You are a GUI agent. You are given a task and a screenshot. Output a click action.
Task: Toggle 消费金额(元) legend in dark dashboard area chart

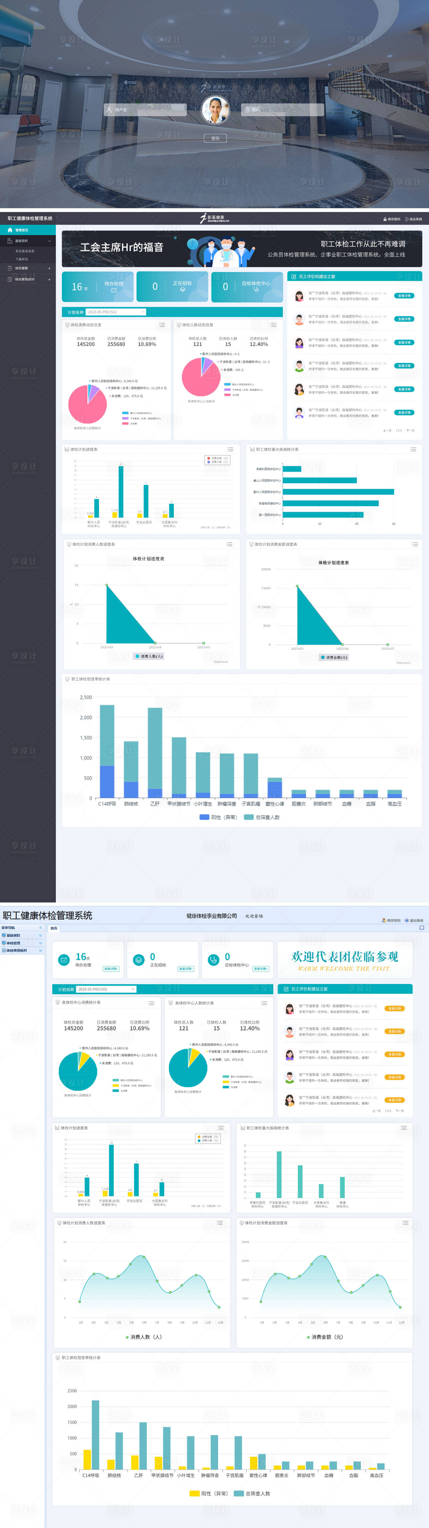(x=334, y=657)
